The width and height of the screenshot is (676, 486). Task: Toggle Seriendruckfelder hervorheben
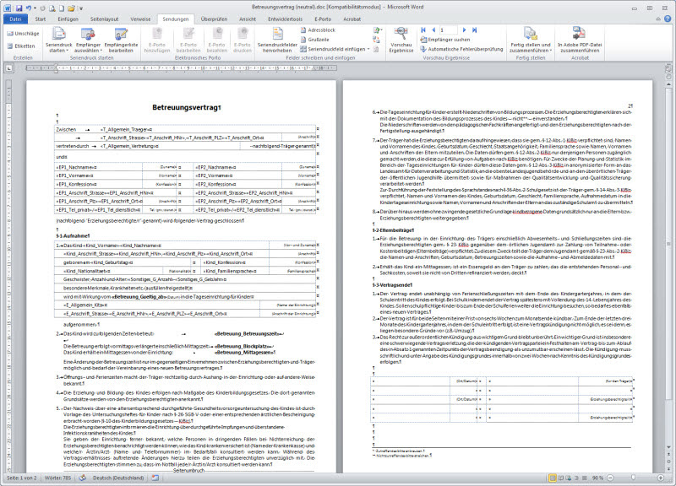[277, 40]
